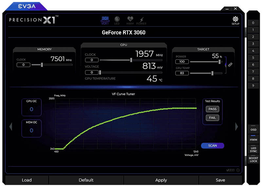Click the MEM OC value box
This screenshot has width=262, height=186.
pos(31,128)
